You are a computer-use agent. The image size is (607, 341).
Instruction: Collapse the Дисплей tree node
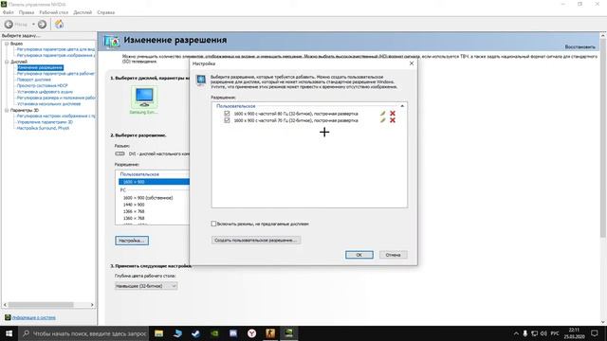pyautogui.click(x=7, y=62)
